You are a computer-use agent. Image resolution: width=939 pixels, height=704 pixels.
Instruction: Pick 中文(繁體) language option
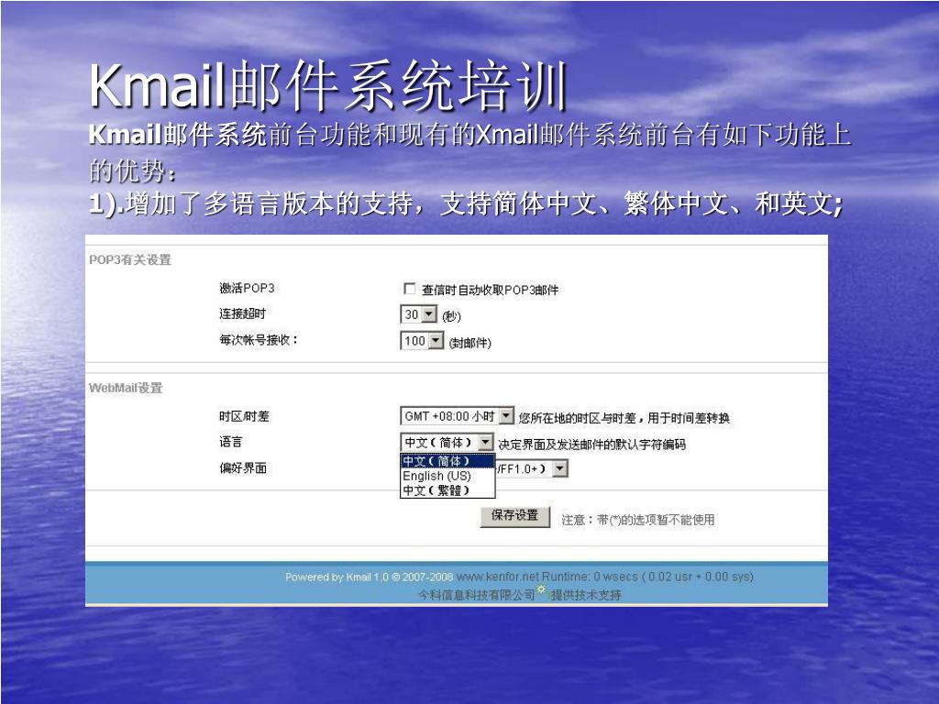(x=447, y=490)
